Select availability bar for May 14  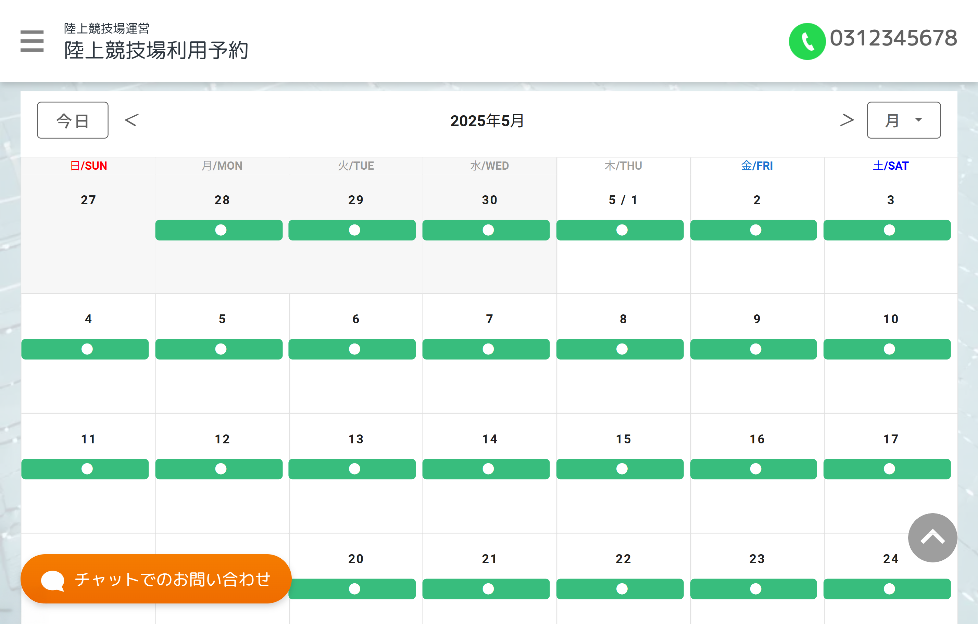[486, 469]
